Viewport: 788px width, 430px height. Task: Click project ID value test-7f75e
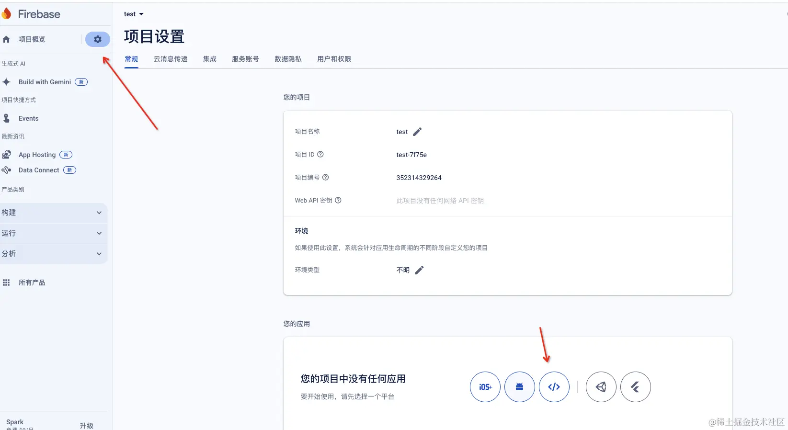[411, 155]
